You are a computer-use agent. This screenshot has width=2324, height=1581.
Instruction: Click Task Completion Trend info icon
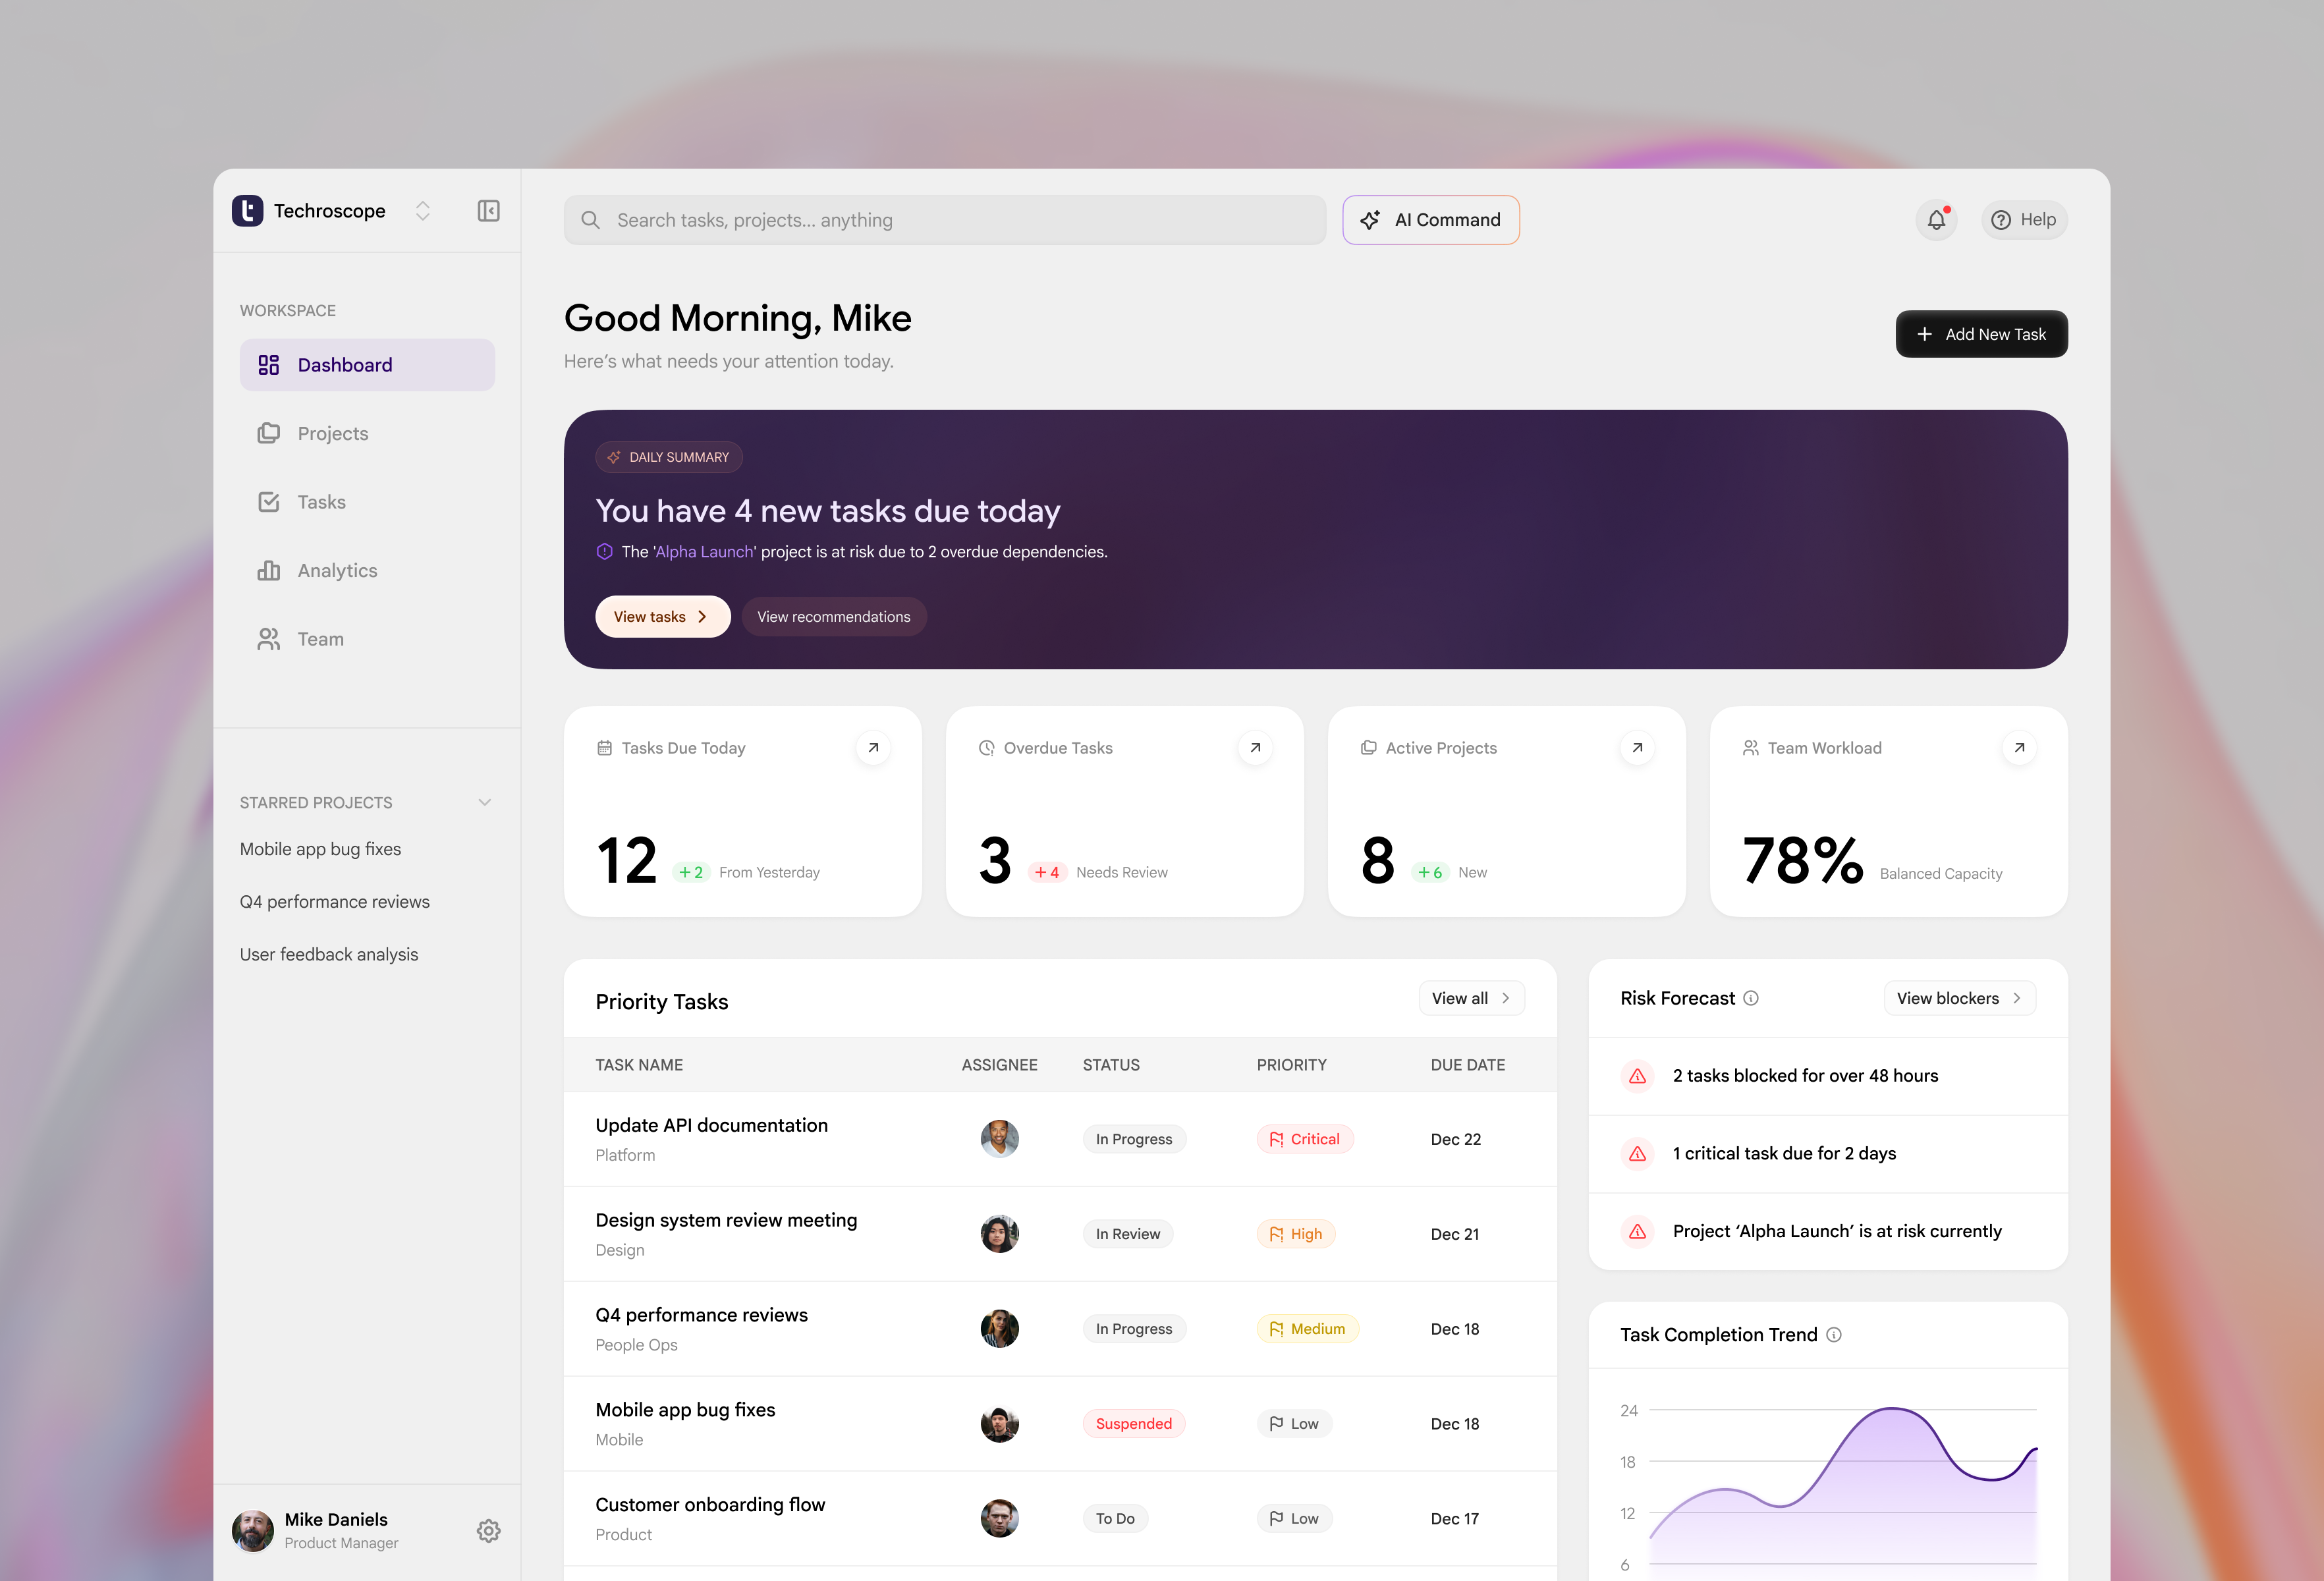point(1834,1335)
